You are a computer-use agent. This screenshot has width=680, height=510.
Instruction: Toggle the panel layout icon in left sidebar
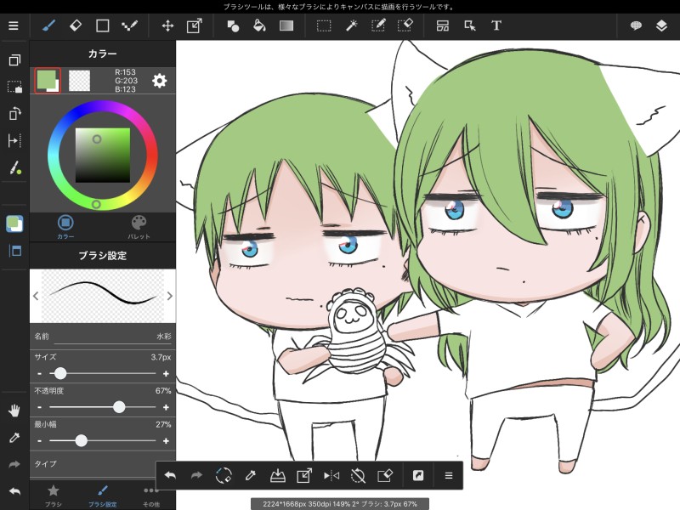click(x=14, y=251)
